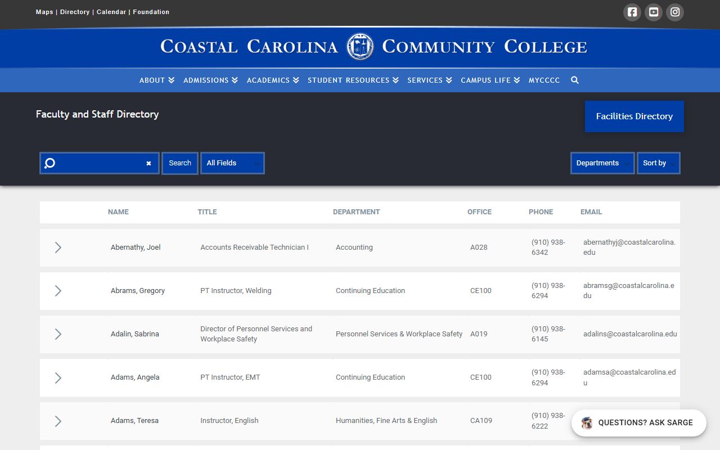Open the Campus Life menu
Image resolution: width=720 pixels, height=450 pixels.
[490, 80]
